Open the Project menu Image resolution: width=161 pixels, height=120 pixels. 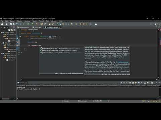point(41,21)
